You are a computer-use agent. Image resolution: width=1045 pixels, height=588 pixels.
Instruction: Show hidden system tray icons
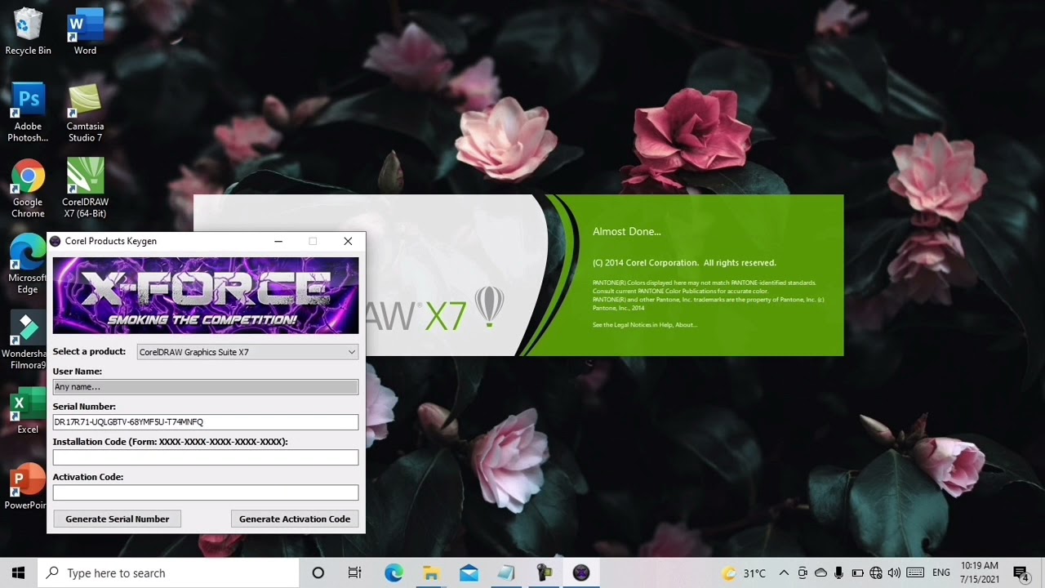(784, 573)
